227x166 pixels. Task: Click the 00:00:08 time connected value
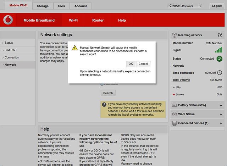[x=211, y=73]
